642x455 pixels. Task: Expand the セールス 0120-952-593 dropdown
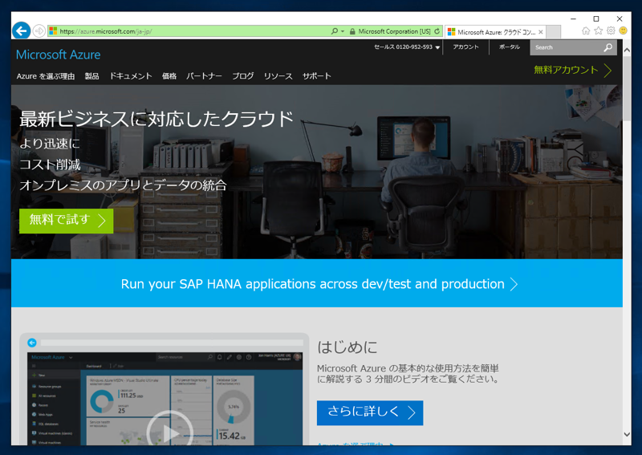tap(407, 47)
